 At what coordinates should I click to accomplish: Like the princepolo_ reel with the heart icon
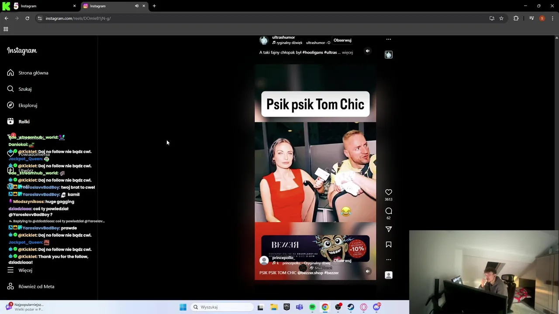(x=389, y=192)
